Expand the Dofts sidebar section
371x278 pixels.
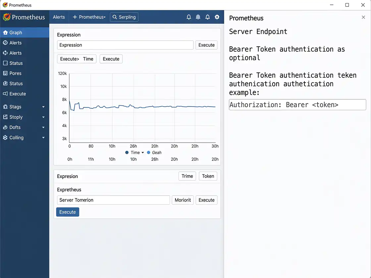(43, 127)
